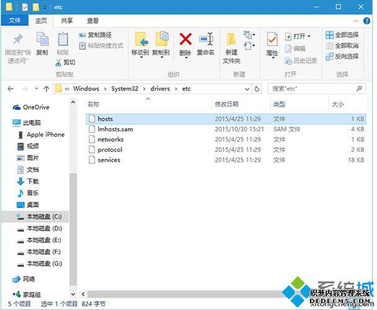Open Network (网络) in sidebar
The width and height of the screenshot is (377, 310).
tap(24, 279)
